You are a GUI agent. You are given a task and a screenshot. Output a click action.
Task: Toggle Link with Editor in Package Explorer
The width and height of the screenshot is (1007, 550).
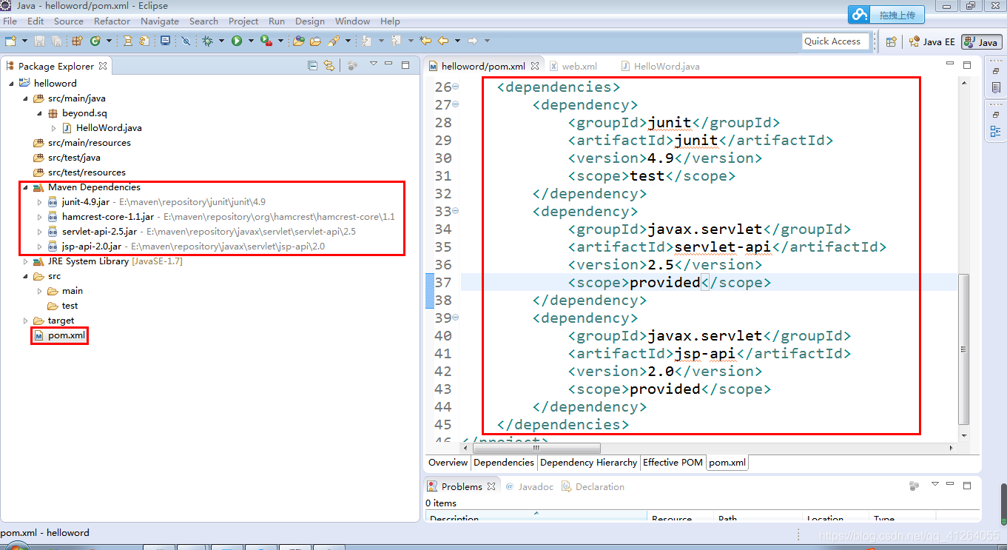point(329,66)
